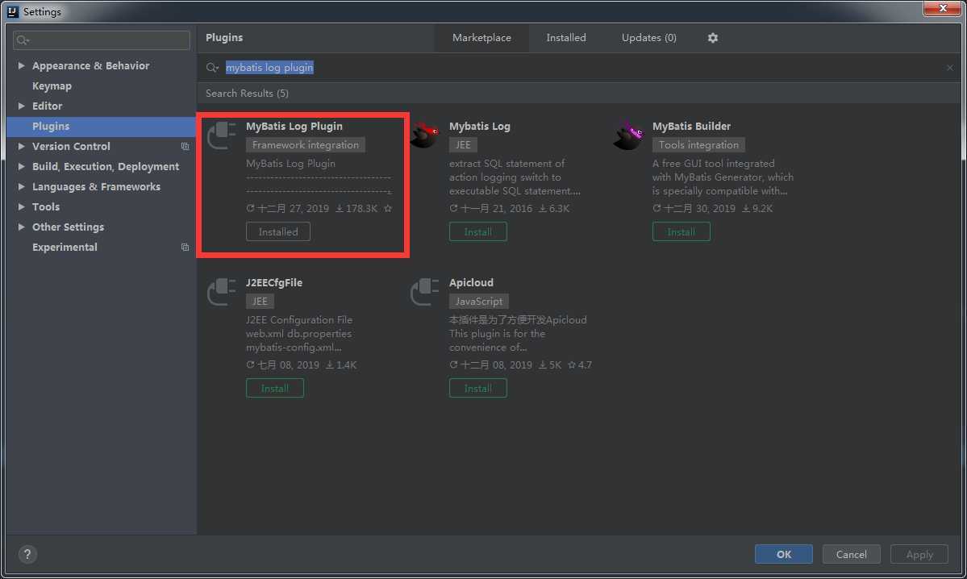The width and height of the screenshot is (967, 579).
Task: Expand Version Control settings
Action: coord(22,146)
